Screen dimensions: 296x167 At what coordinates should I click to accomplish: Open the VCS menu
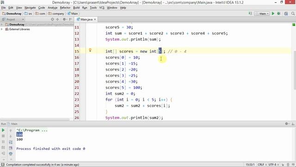[x=102, y=8]
